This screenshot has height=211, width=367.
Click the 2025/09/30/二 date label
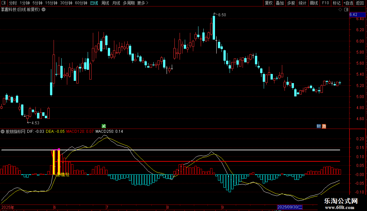290,207
